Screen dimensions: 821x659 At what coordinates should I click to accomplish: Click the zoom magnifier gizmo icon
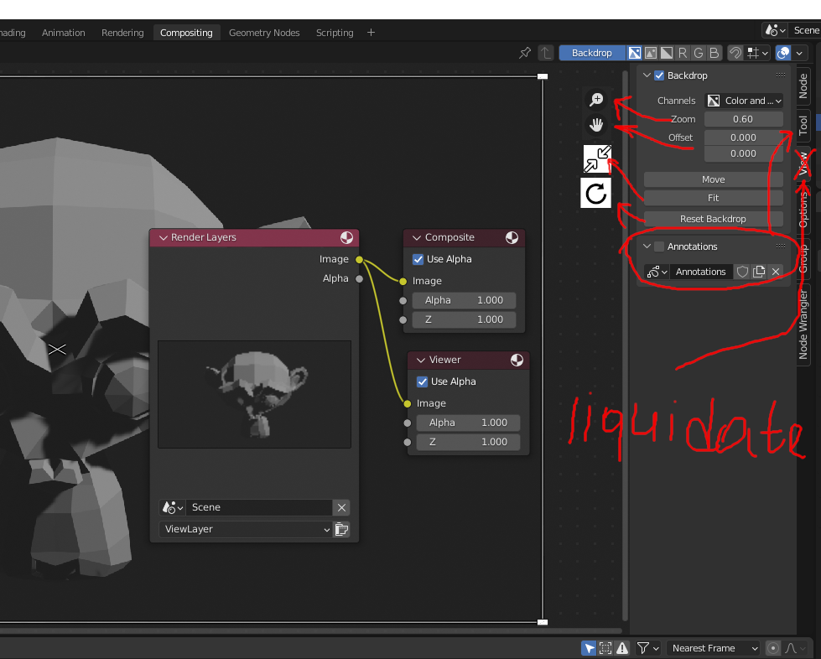[596, 100]
